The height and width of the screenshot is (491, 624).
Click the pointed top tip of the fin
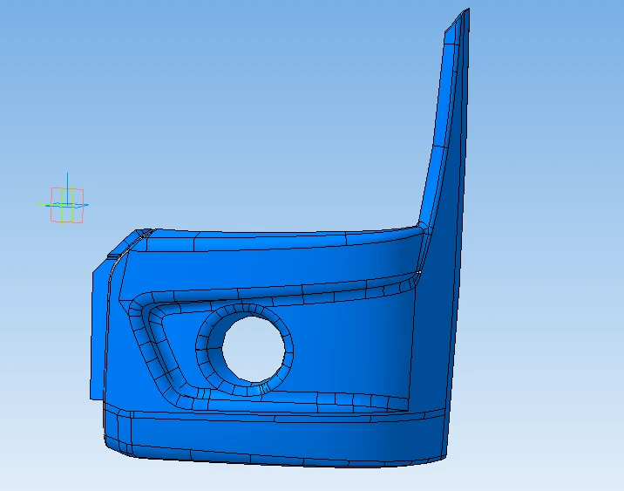(x=467, y=11)
